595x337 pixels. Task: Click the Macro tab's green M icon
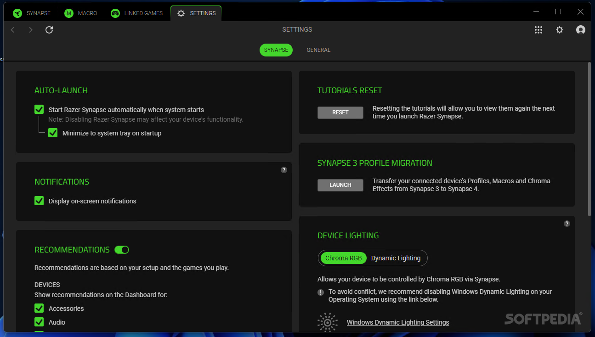pos(69,13)
